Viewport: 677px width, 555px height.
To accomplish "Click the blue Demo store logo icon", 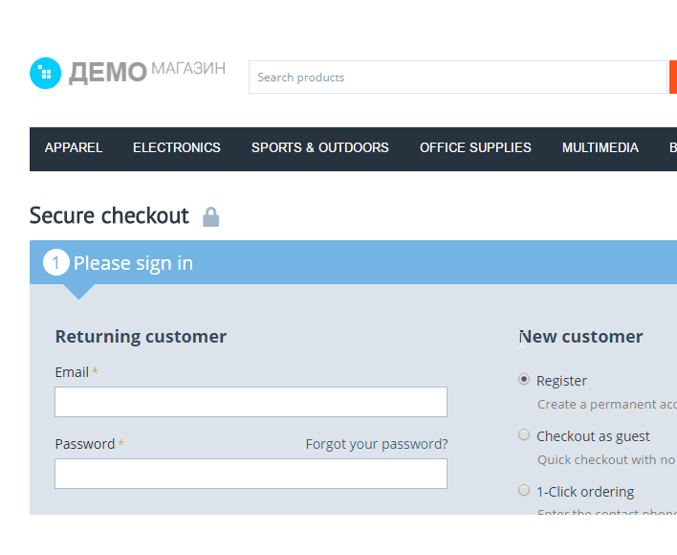I will [x=45, y=74].
